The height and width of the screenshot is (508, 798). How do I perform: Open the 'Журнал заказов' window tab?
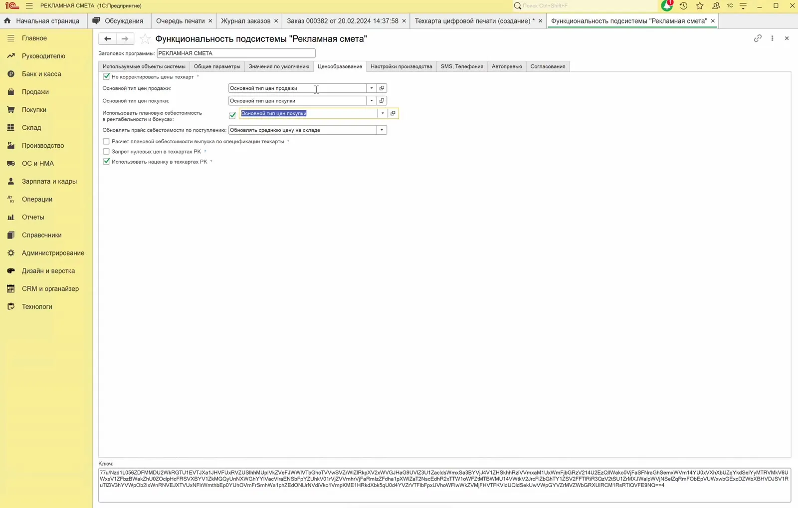click(245, 21)
